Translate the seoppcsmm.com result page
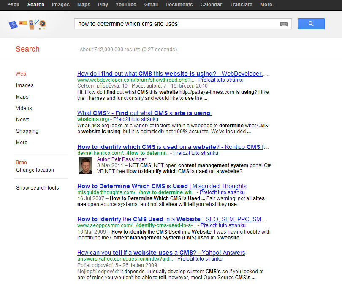The width and height of the screenshot is (342, 286). [223, 225]
